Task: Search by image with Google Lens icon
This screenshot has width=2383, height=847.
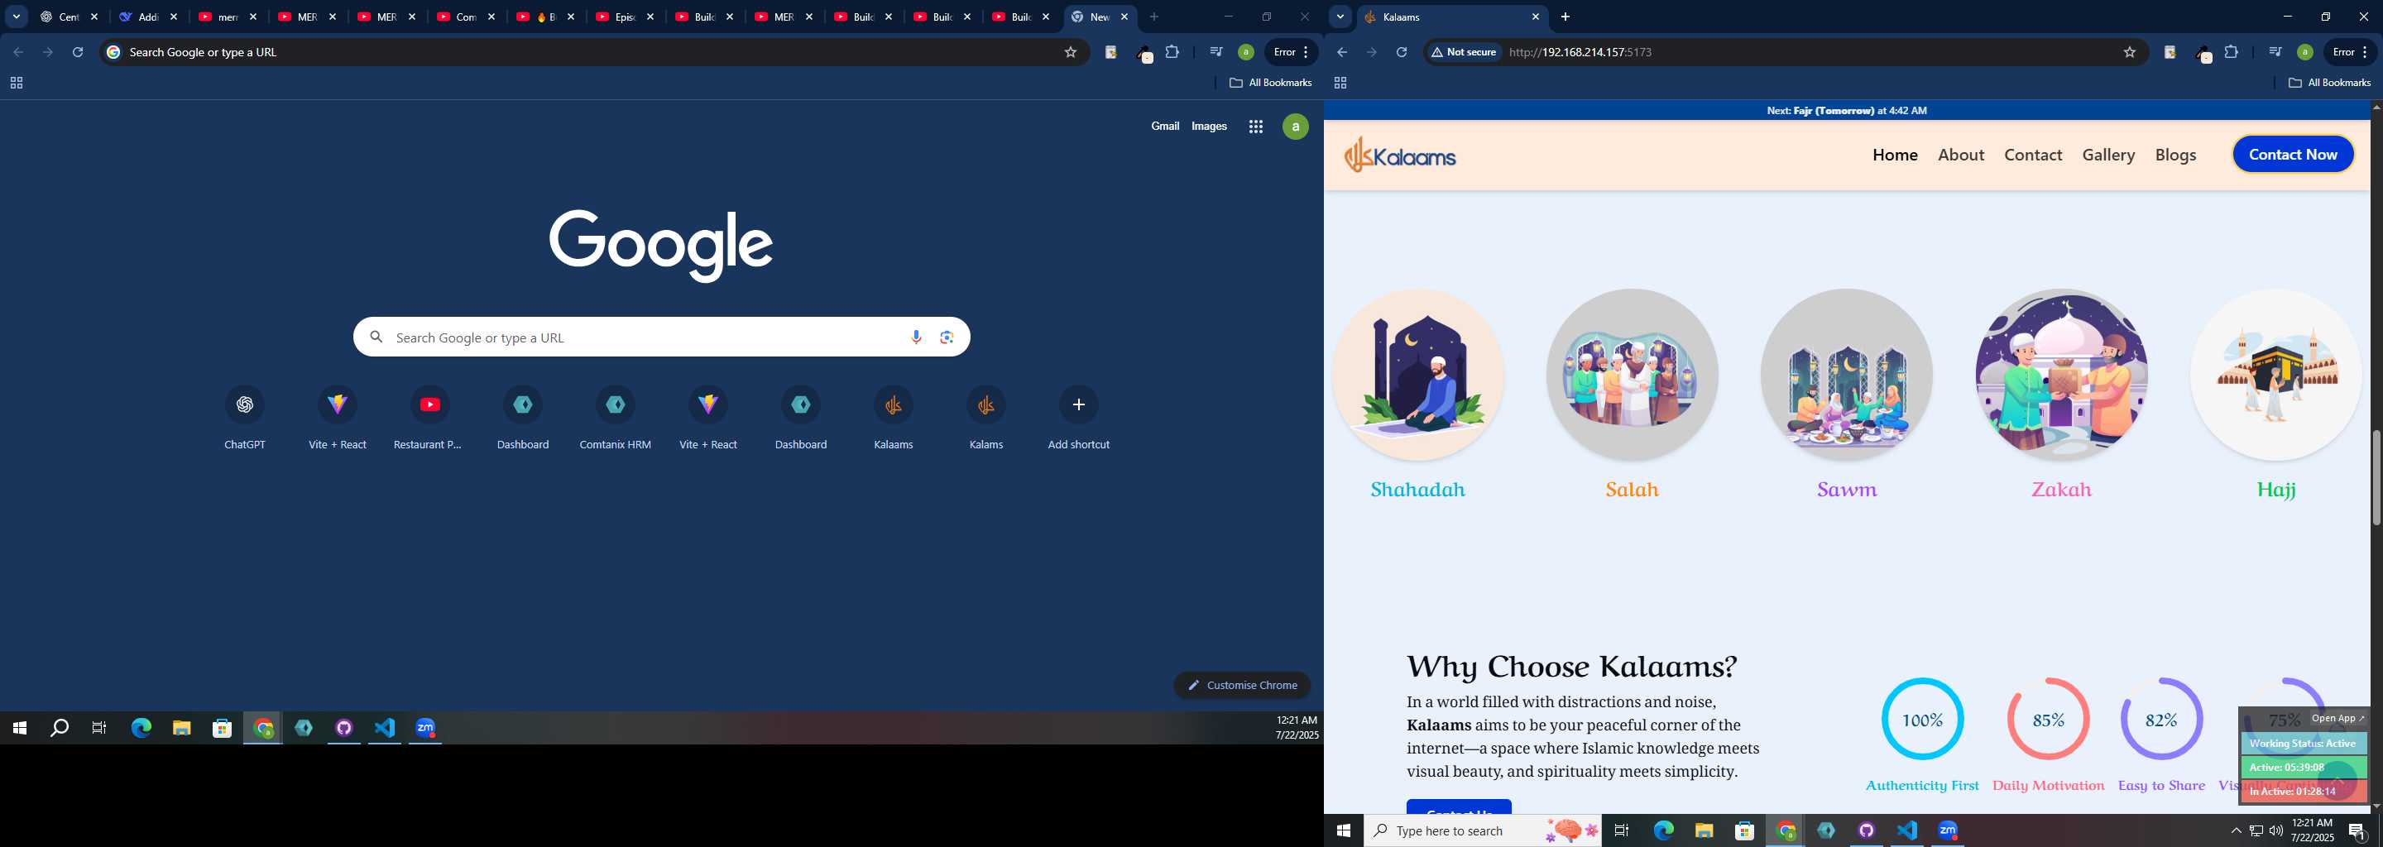Action: tap(947, 337)
